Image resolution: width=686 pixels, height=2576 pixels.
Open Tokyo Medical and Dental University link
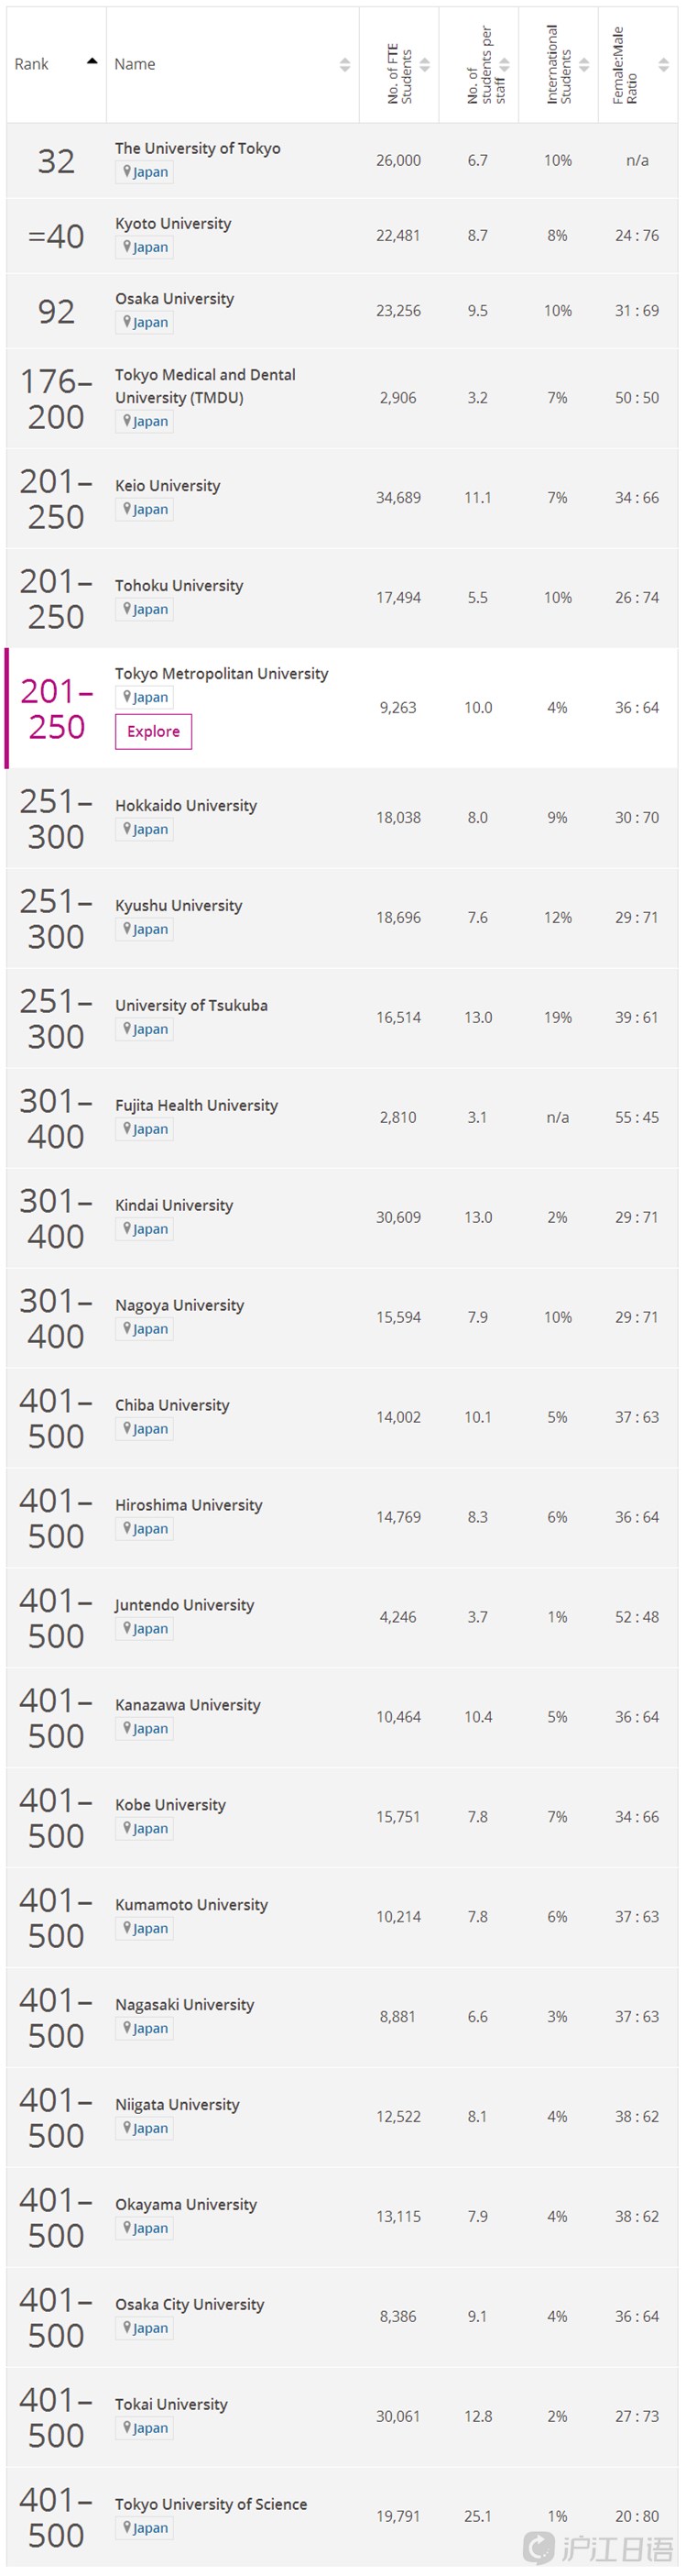[205, 385]
